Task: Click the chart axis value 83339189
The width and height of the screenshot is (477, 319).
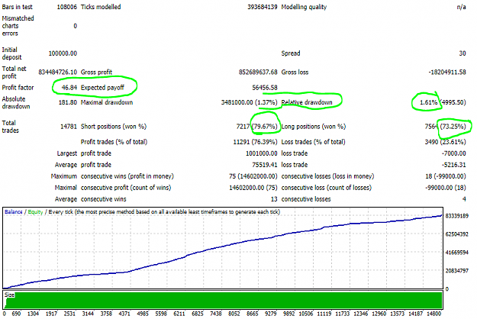Action: [x=457, y=216]
